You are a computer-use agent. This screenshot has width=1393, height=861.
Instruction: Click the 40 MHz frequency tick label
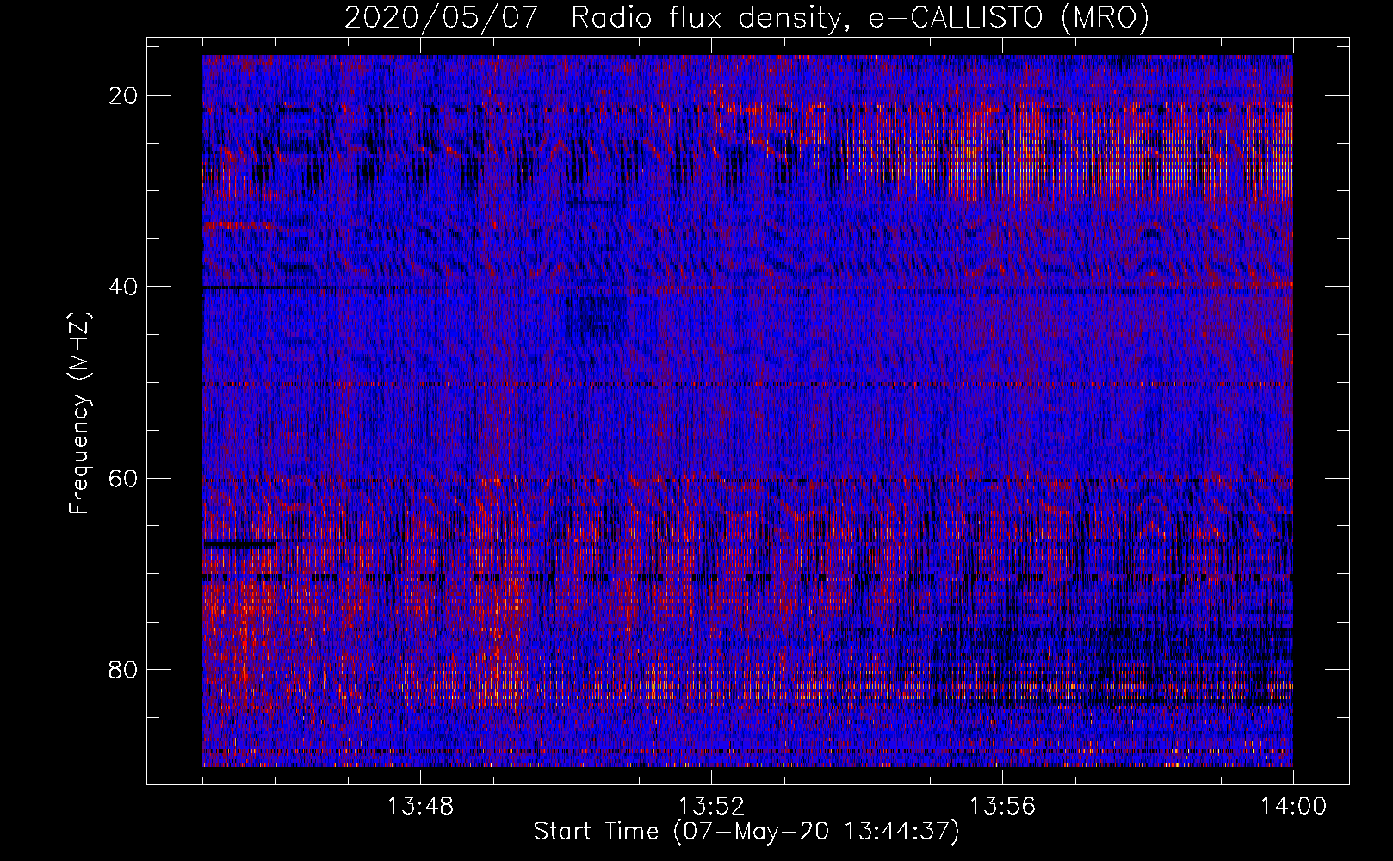click(124, 287)
